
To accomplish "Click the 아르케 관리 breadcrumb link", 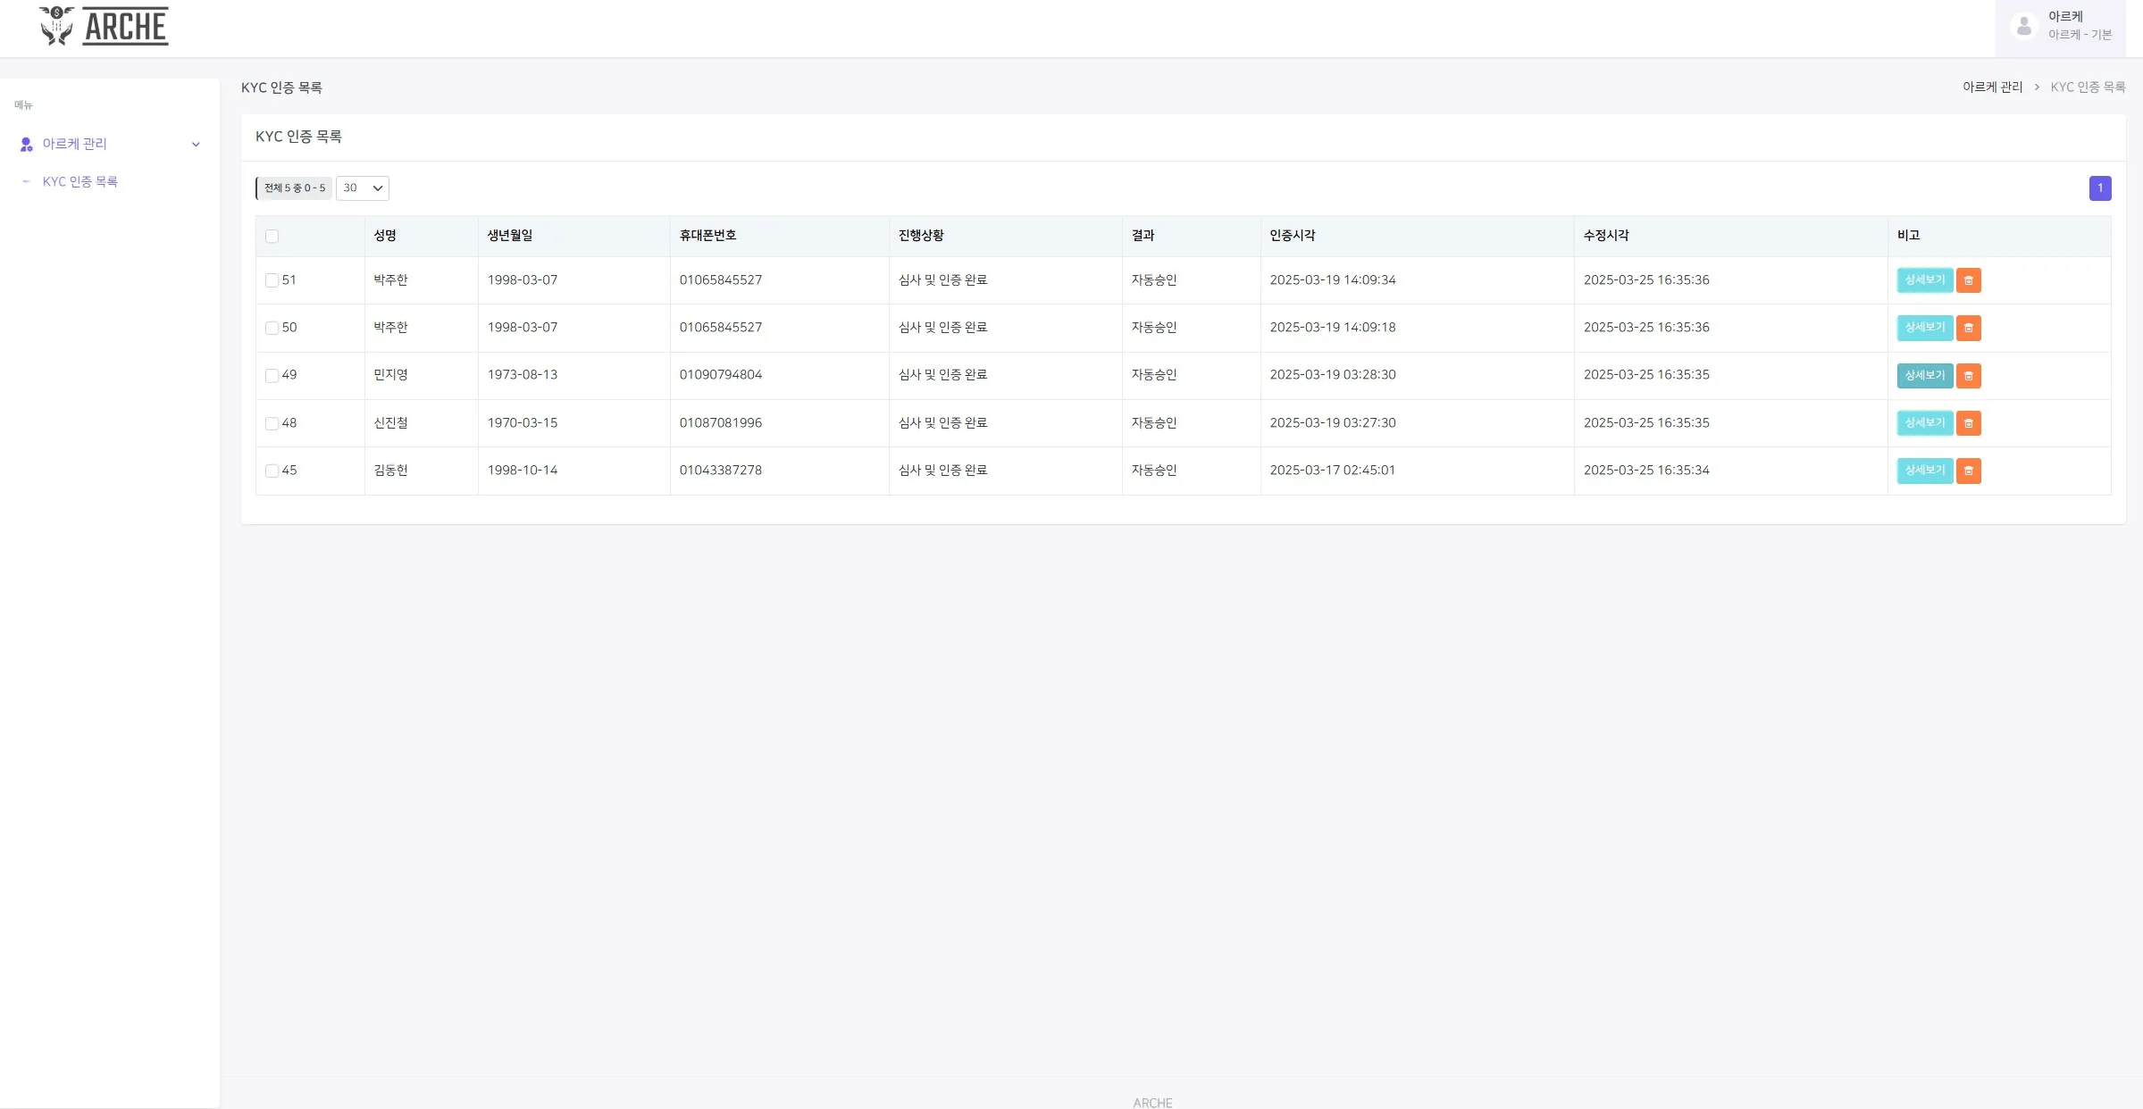I will 1992,87.
